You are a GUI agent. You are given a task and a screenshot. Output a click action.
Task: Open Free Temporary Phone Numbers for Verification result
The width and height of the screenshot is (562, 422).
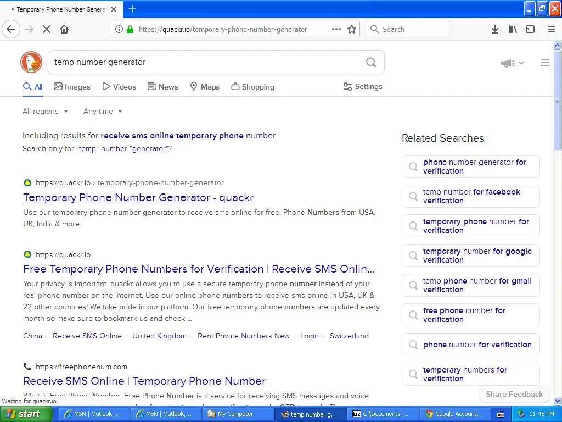pyautogui.click(x=199, y=269)
